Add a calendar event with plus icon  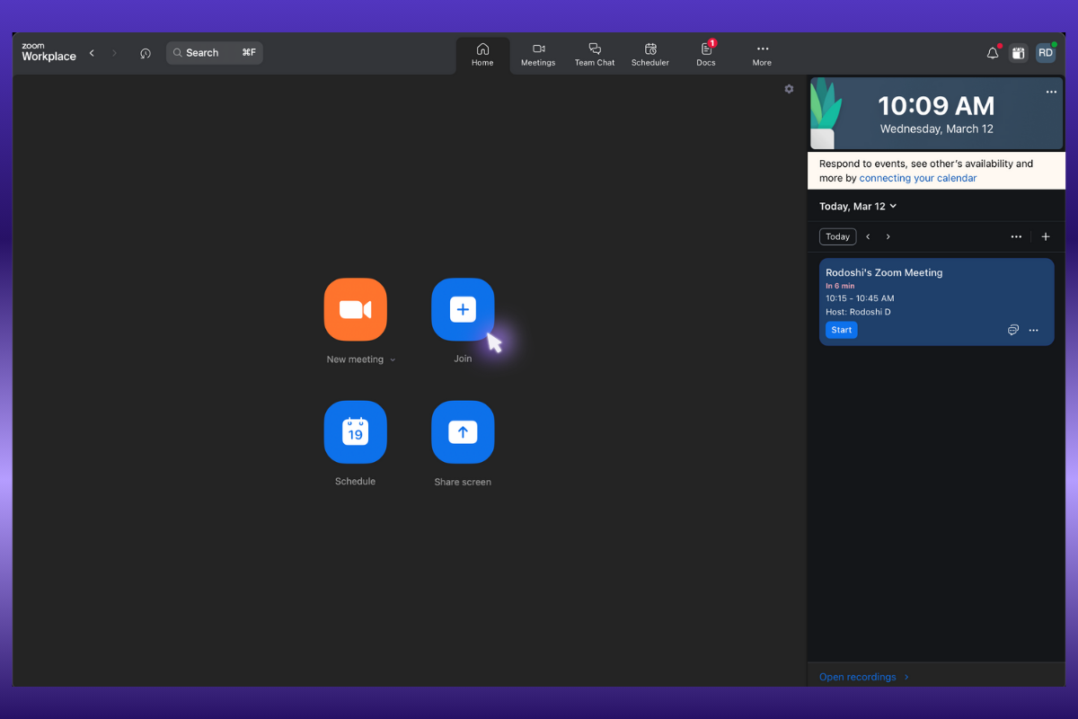point(1046,236)
